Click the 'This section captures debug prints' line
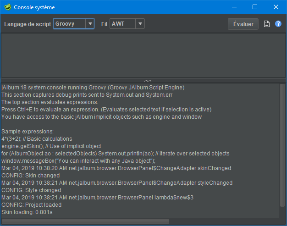 [x=87, y=95]
